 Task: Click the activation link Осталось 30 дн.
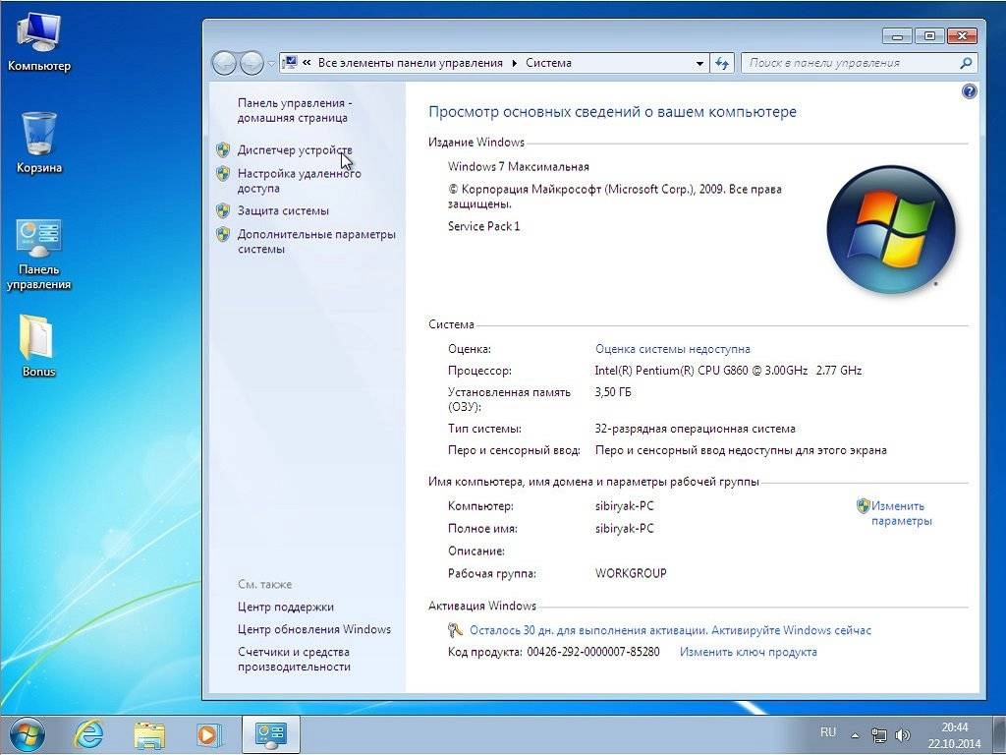pyautogui.click(x=670, y=630)
